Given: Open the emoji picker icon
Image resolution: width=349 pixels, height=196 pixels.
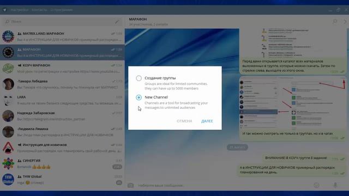Looking at the screenshot, I should [x=316, y=185].
